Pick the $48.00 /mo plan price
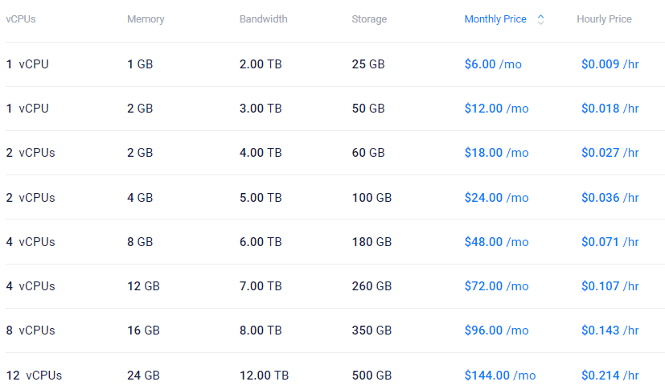Screen dimensions: 665x390 pyautogui.click(x=496, y=242)
